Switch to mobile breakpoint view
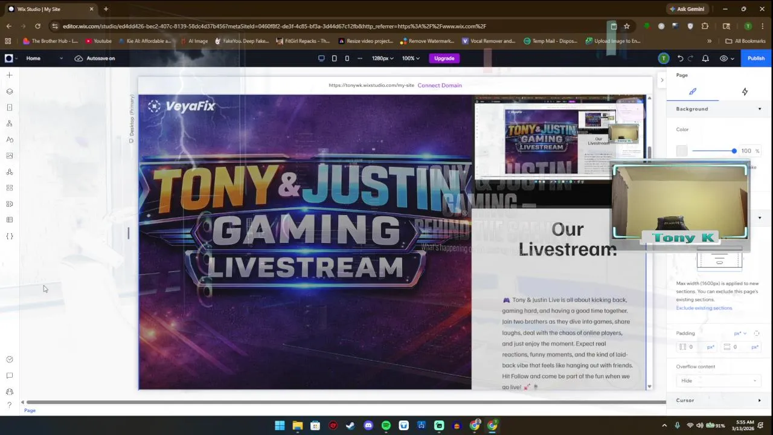Viewport: 773px width, 435px height. 347,58
